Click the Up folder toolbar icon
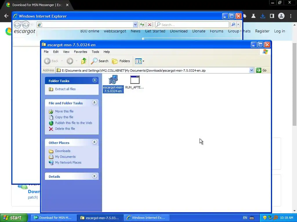 coord(84,61)
